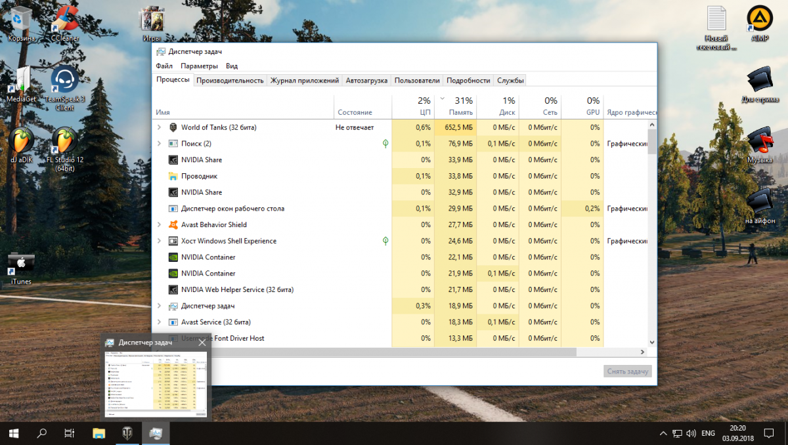Open the Файл menu
Image resolution: width=788 pixels, height=445 pixels.
[x=164, y=66]
